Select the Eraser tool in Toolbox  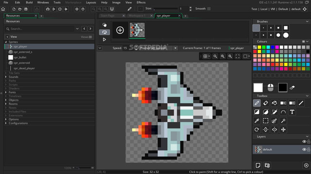[266, 103]
